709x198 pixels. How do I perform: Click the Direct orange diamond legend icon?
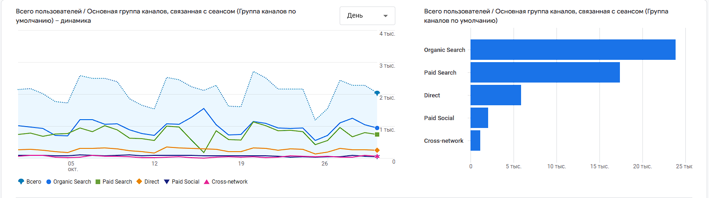pos(139,182)
